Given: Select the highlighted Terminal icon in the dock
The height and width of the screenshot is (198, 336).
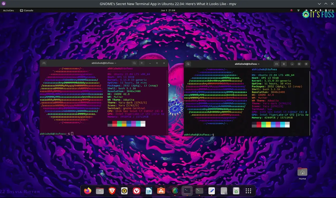Looking at the screenshot, I should pyautogui.click(x=187, y=191).
